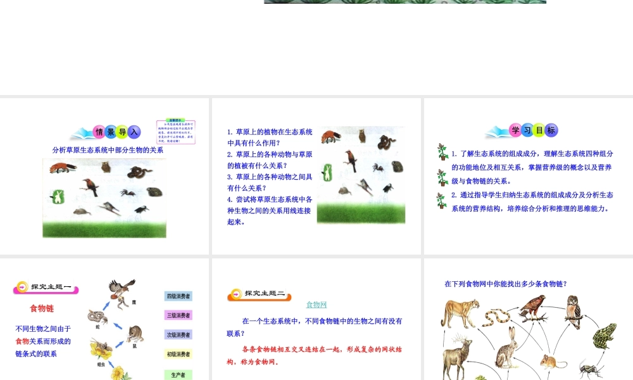Click the pink dotted note box on 情景导入 slide
The image size is (633, 380).
(x=175, y=131)
